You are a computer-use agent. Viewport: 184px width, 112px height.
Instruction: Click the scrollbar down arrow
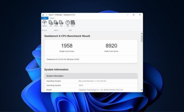tap(142, 90)
